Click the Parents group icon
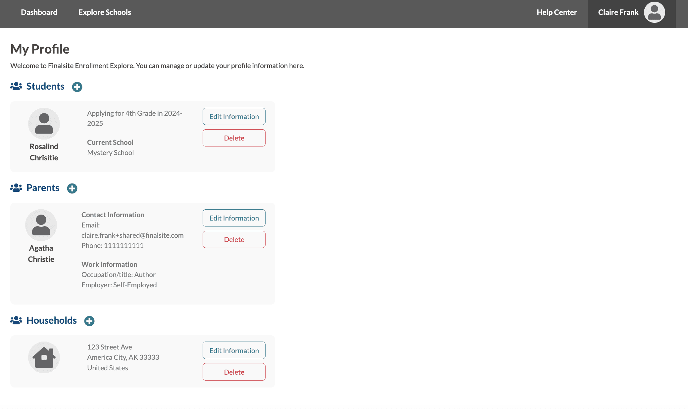This screenshot has width=688, height=410. click(x=16, y=188)
